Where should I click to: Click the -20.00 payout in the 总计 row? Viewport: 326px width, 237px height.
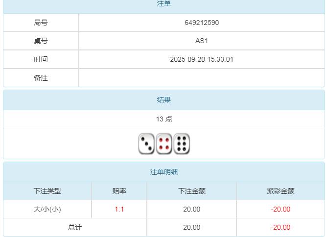point(280,227)
